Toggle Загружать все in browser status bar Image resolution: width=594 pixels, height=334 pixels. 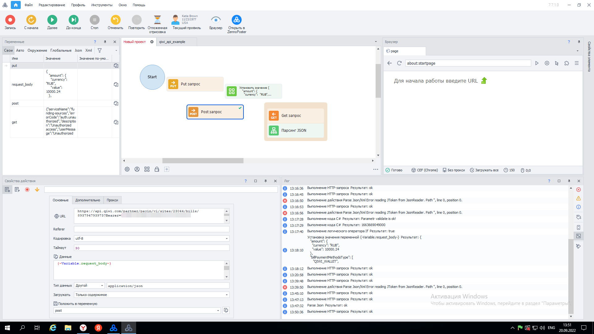484,170
